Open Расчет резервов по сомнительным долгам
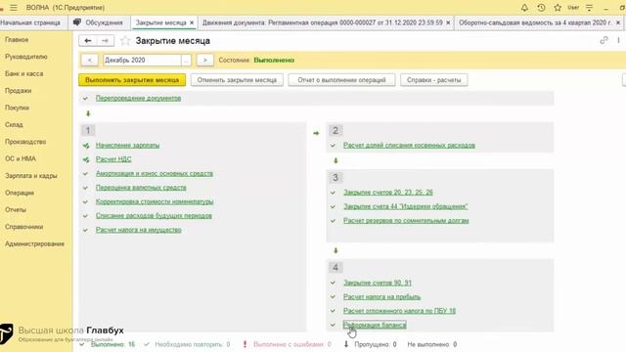626x352 pixels. coord(406,221)
